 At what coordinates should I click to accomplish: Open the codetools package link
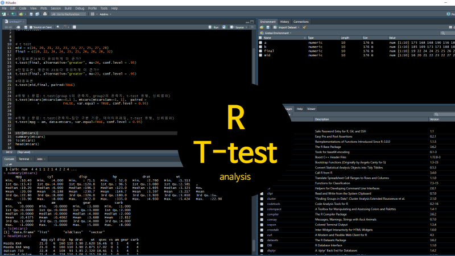coord(274,204)
